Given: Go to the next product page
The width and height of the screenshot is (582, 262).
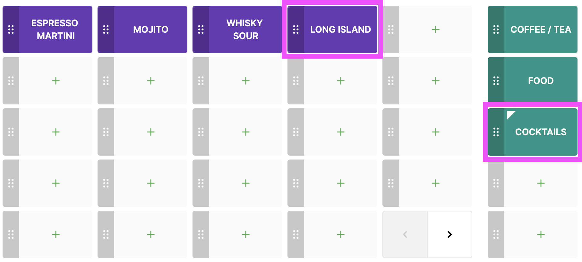Looking at the screenshot, I should (449, 234).
